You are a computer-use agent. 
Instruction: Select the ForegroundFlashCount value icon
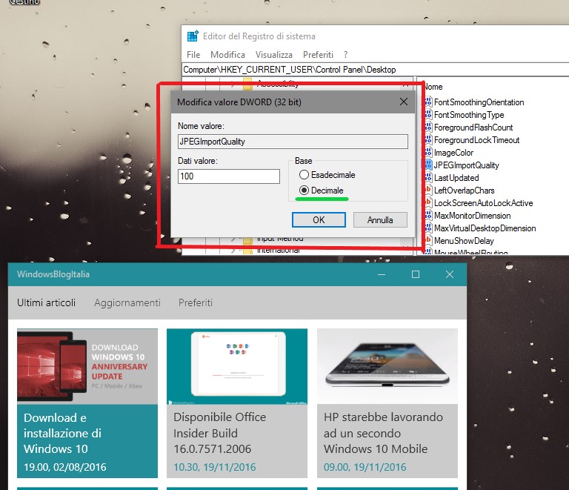pyautogui.click(x=428, y=128)
